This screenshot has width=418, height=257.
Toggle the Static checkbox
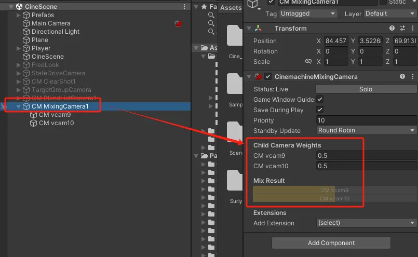(383, 2)
